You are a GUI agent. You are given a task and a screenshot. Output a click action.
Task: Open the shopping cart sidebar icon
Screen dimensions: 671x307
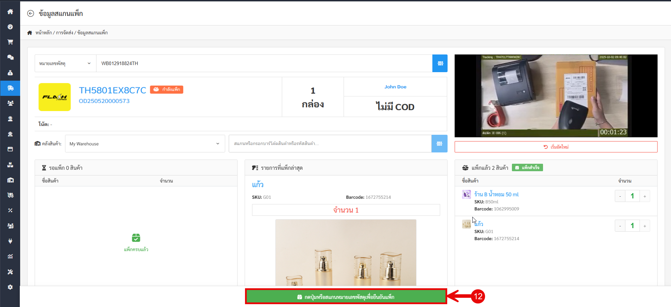click(x=10, y=42)
